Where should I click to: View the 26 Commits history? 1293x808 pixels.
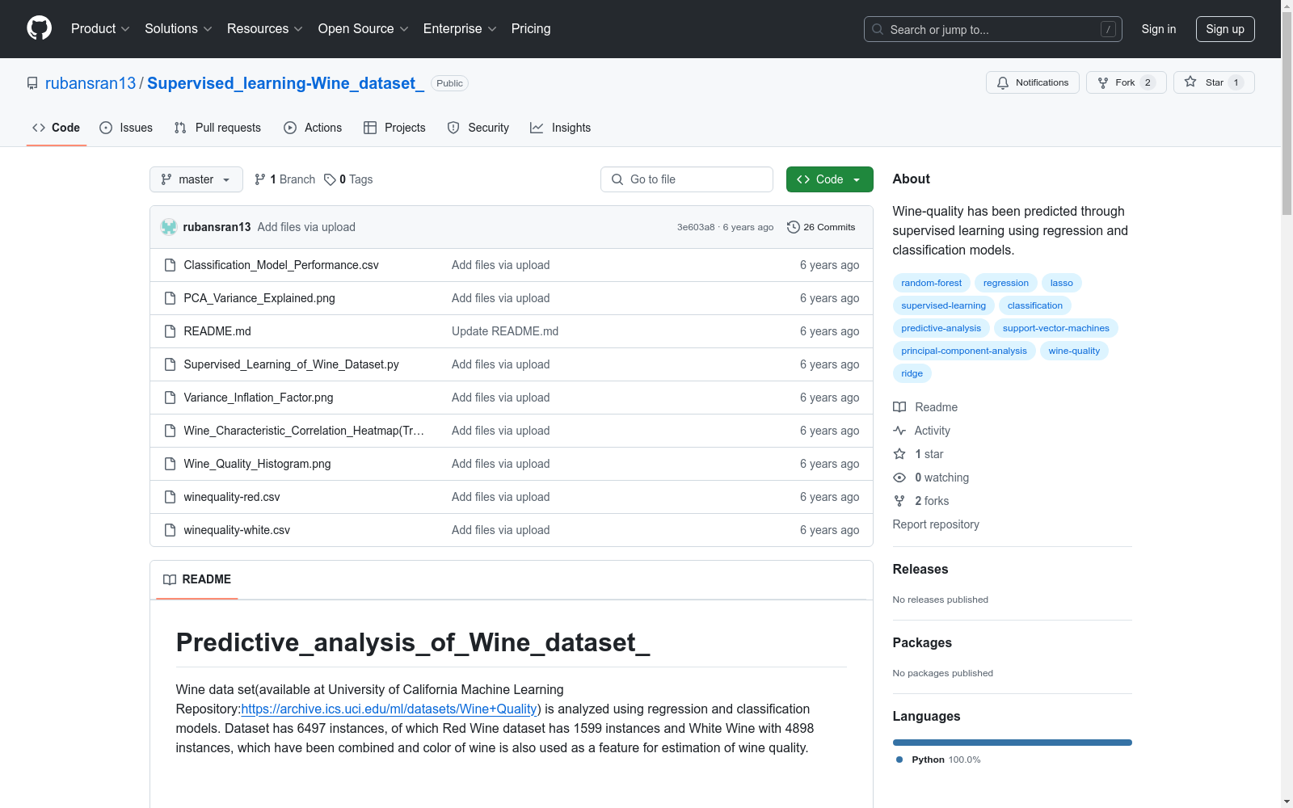[x=821, y=227]
